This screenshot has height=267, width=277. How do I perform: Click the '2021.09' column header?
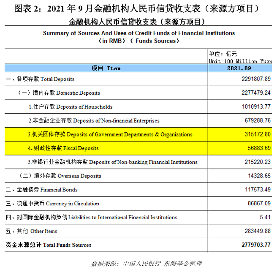240,68
